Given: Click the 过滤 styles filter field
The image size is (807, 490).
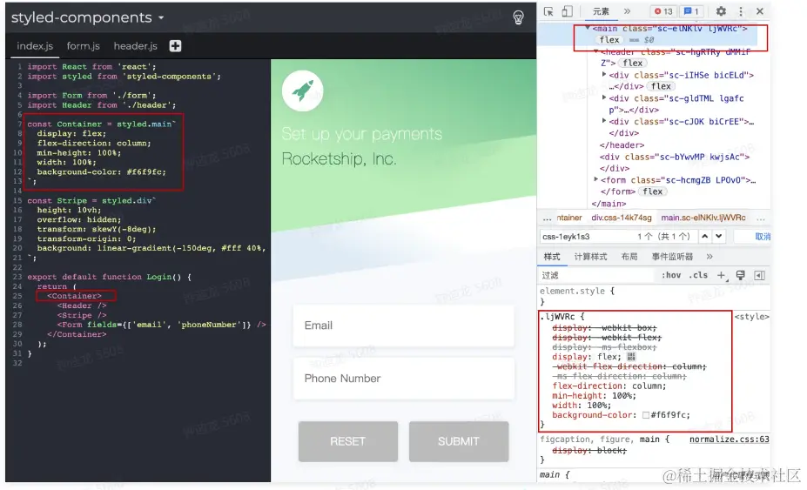Looking at the screenshot, I should click(597, 275).
